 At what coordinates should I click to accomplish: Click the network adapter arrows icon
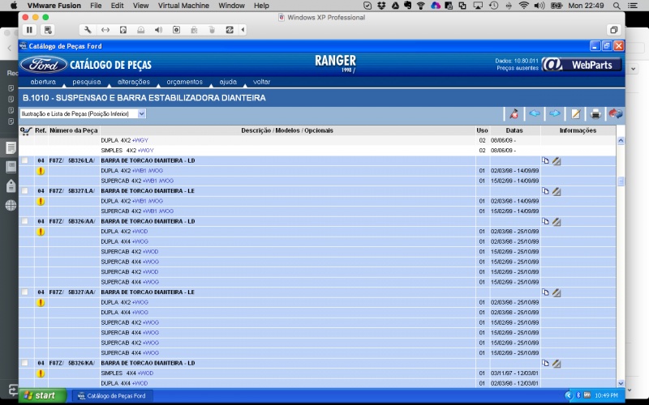pos(105,30)
